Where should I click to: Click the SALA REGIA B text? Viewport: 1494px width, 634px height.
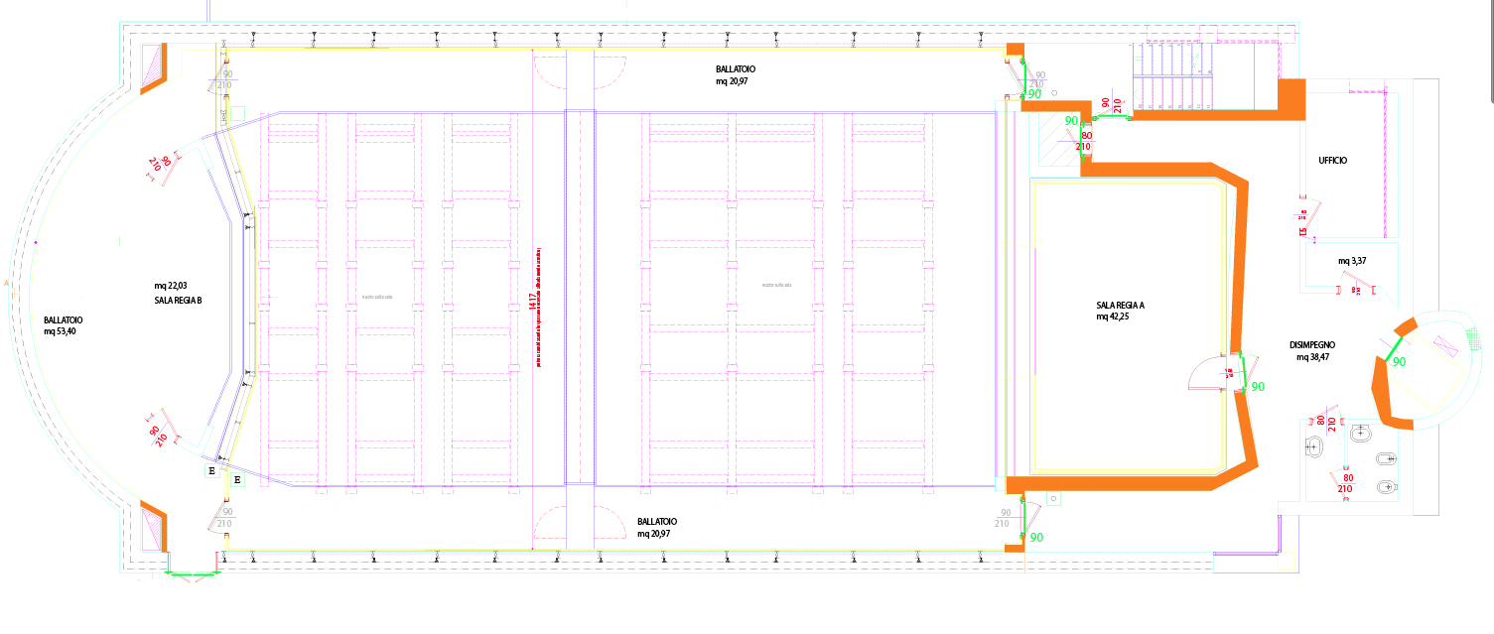click(x=178, y=300)
